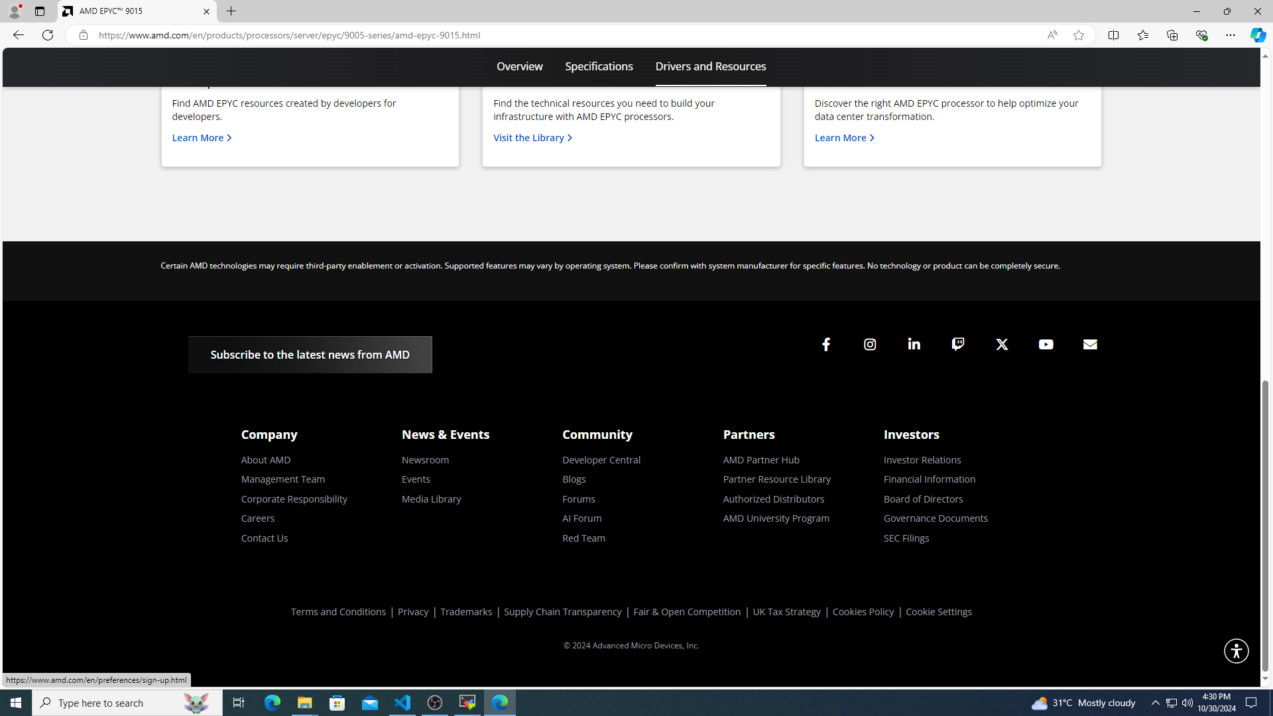Image resolution: width=1273 pixels, height=716 pixels.
Task: Click Subscribe to the latest news button
Action: click(310, 355)
